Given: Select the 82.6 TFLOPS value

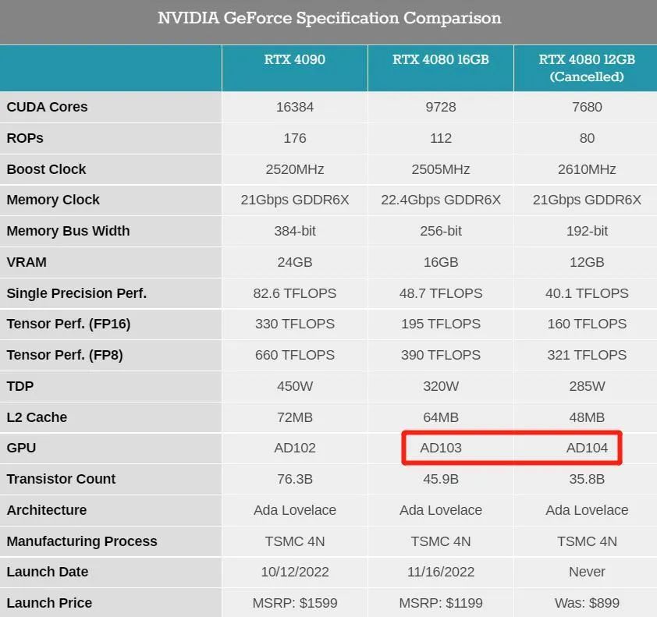Looking at the screenshot, I should pos(294,293).
